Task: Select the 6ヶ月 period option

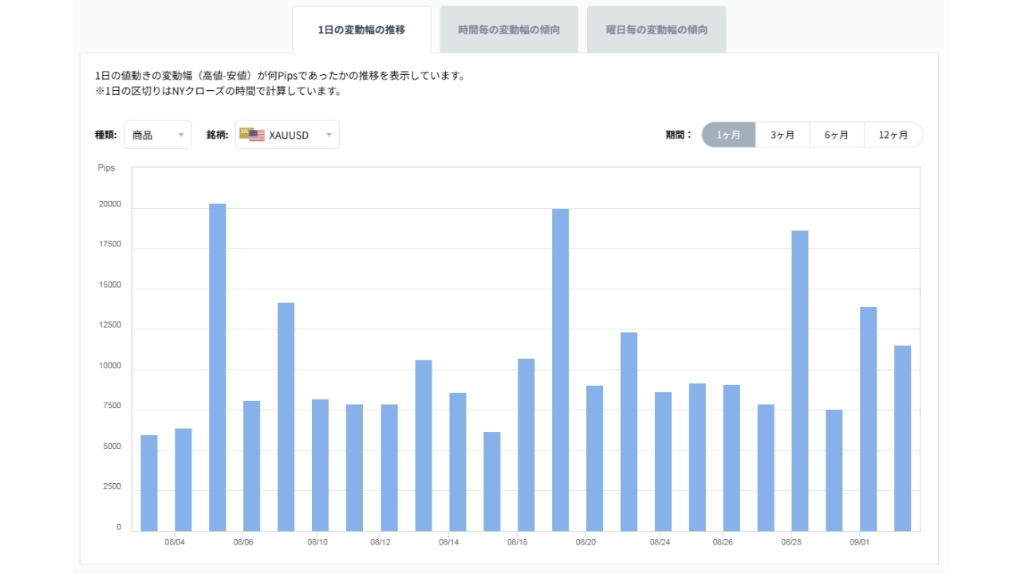Action: pos(837,135)
